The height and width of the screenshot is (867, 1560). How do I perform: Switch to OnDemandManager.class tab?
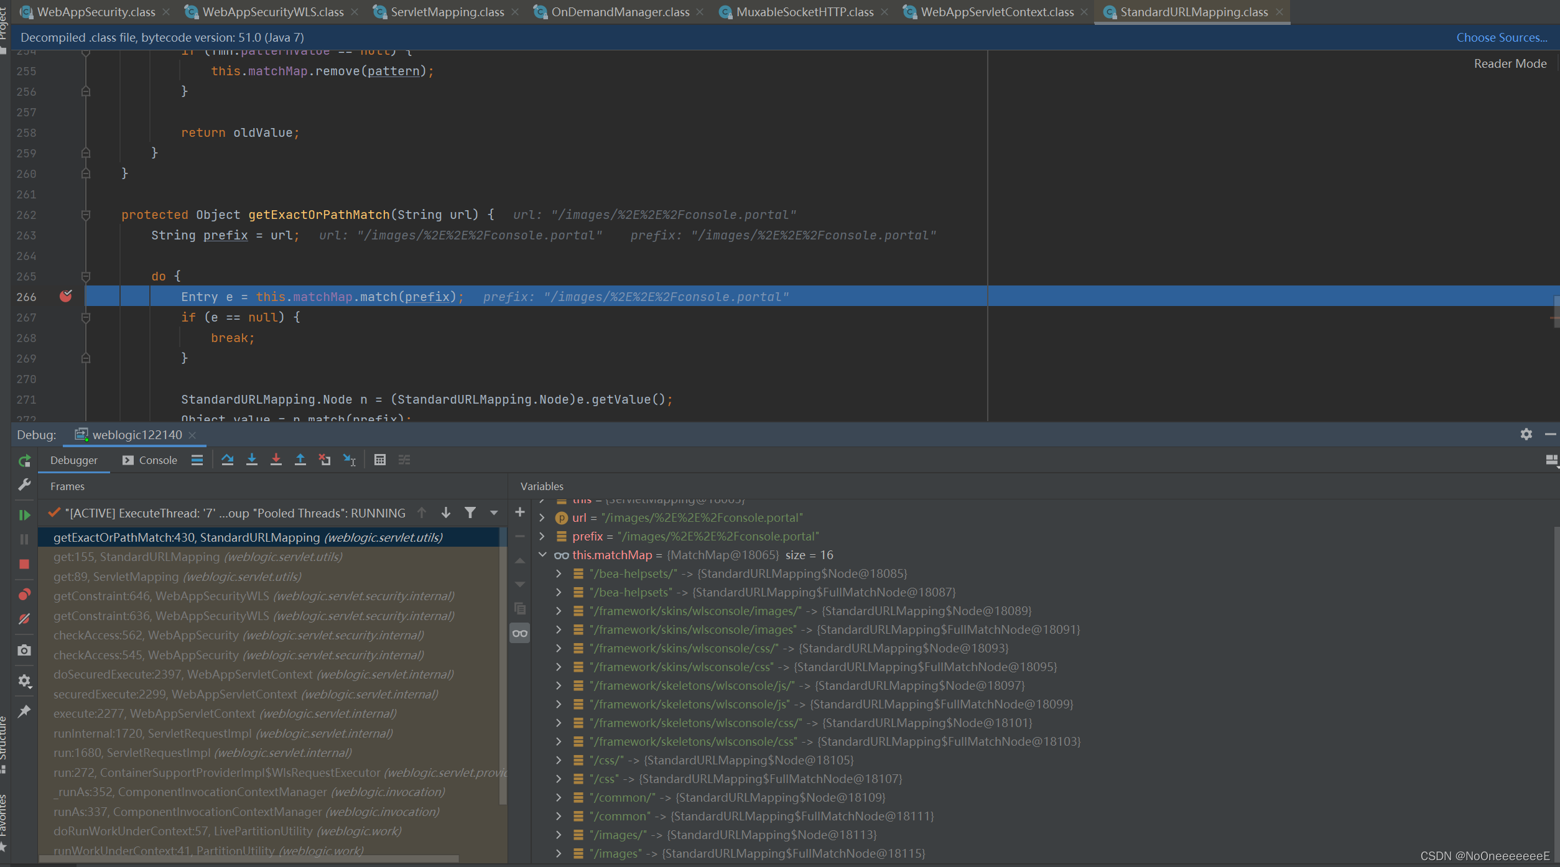620,12
